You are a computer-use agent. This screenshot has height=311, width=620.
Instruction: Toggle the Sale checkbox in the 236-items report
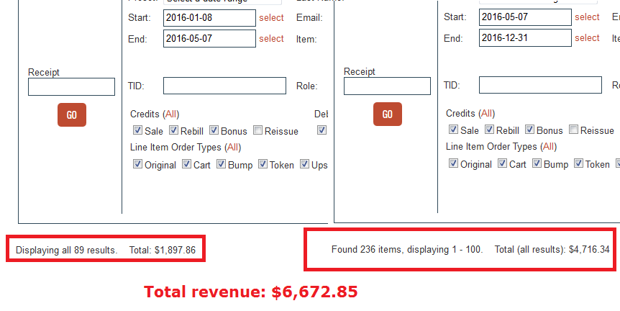[454, 129]
